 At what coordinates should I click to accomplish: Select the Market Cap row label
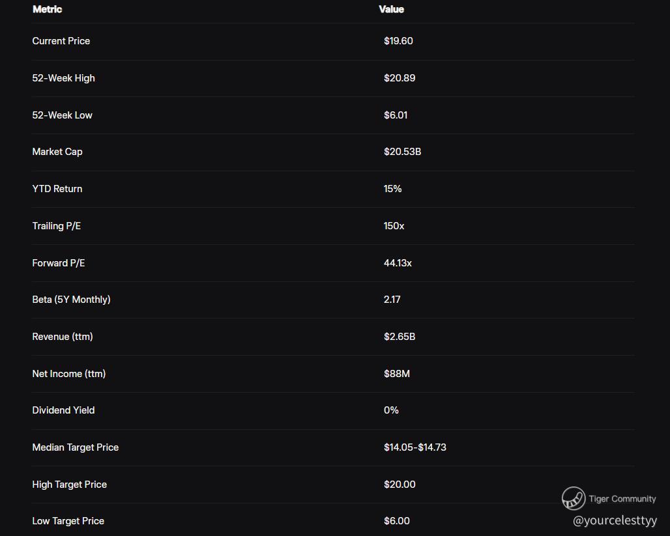pyautogui.click(x=57, y=152)
